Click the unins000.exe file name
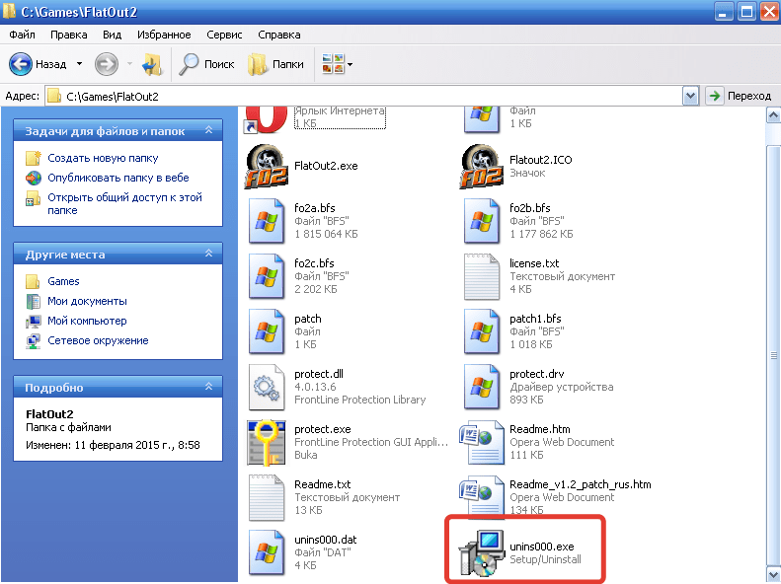 tap(541, 547)
